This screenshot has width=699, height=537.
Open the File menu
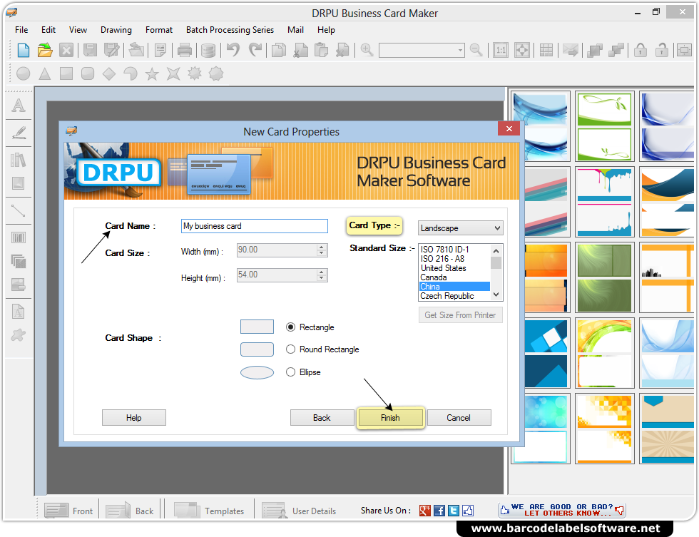point(21,30)
